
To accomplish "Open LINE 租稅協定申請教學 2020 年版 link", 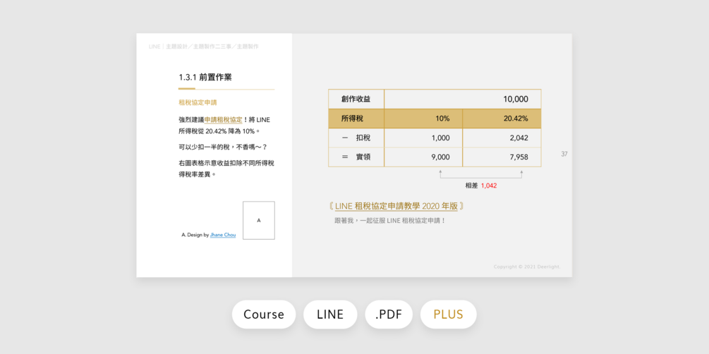I will [x=396, y=206].
